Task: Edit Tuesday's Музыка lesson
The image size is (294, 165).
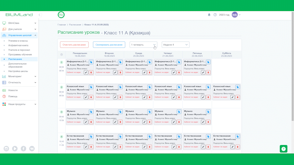Action: pyautogui.click(x=115, y=122)
